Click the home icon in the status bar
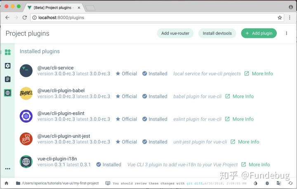The width and height of the screenshot is (297, 189). point(7,183)
